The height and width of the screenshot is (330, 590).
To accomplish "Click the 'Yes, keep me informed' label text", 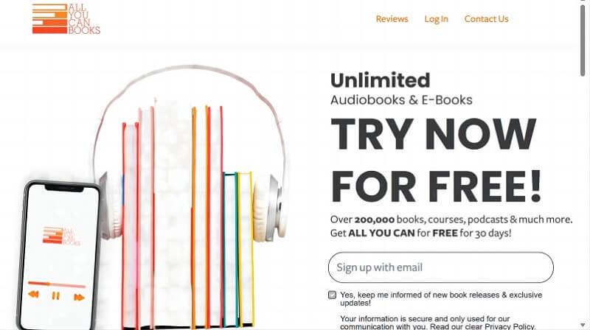I will coord(441,299).
